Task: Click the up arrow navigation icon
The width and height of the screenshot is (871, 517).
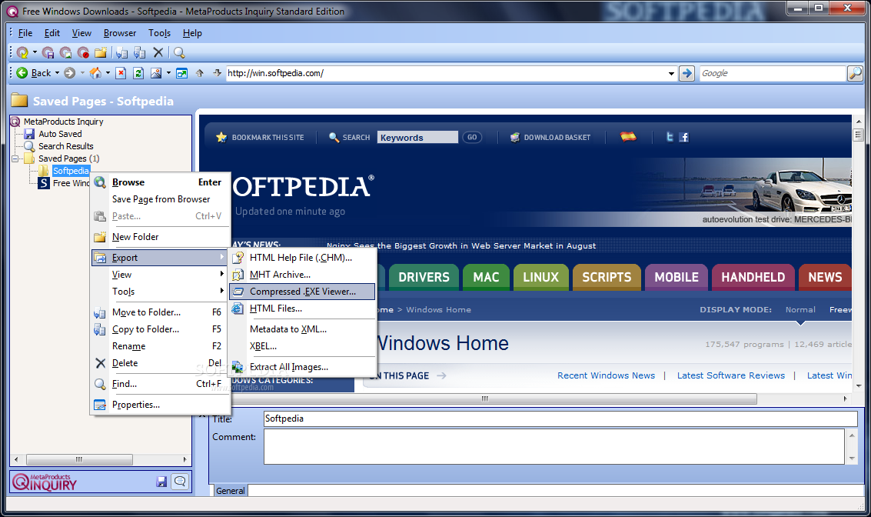Action: [200, 73]
